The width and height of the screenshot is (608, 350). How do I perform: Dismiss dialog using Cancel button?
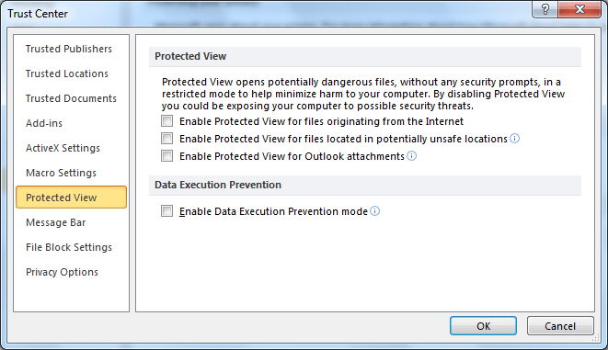[560, 325]
